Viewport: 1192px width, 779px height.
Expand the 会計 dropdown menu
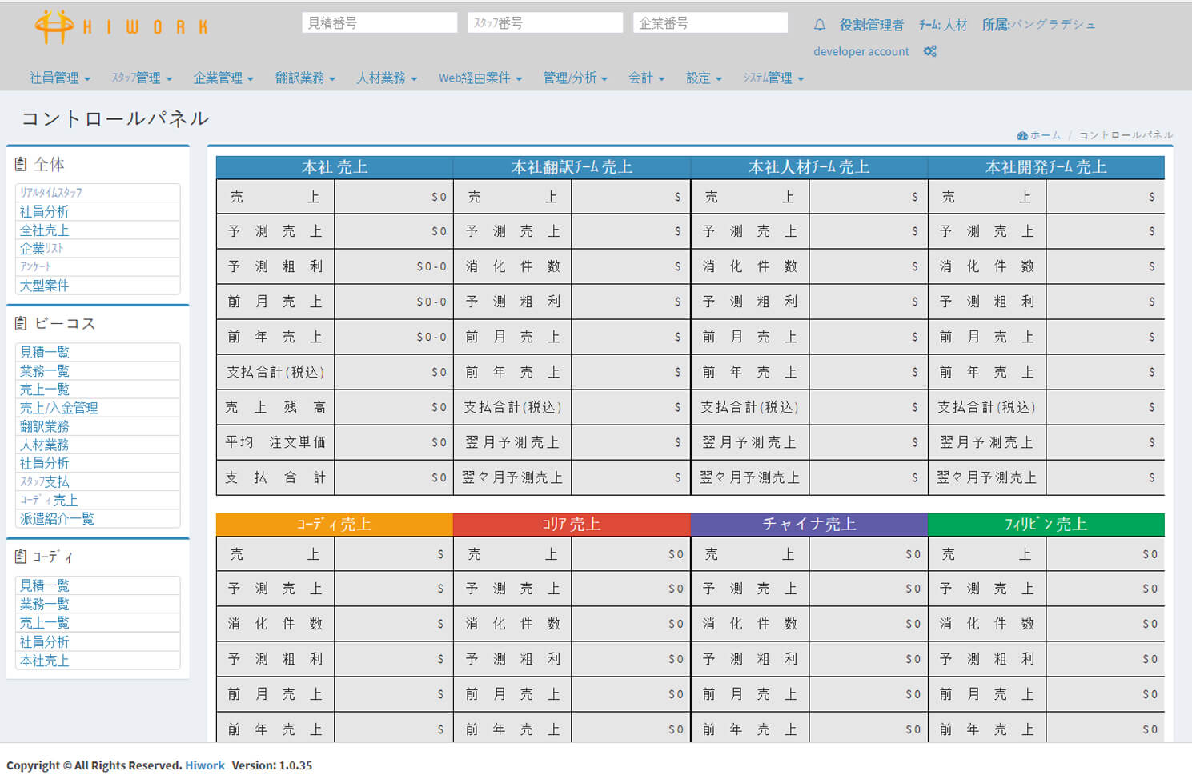click(646, 78)
